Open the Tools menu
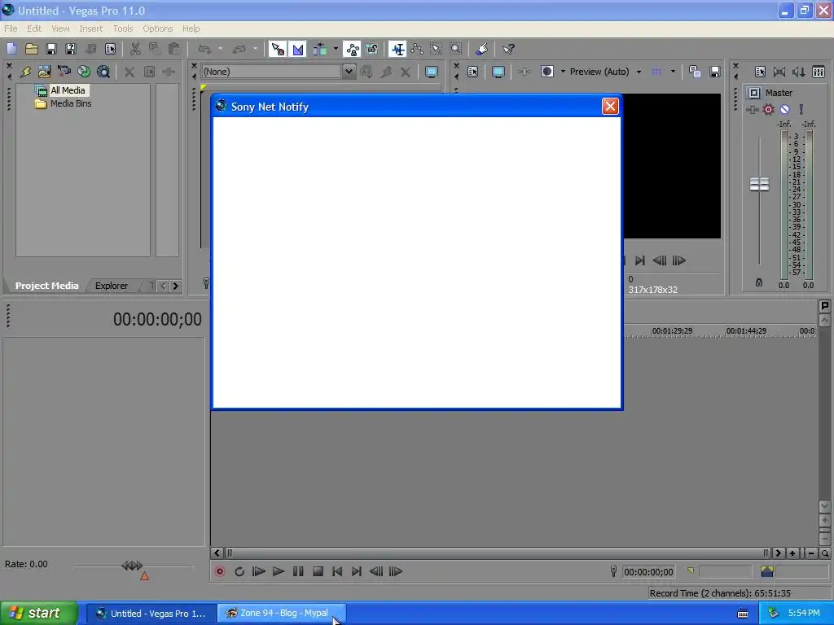 [x=123, y=28]
